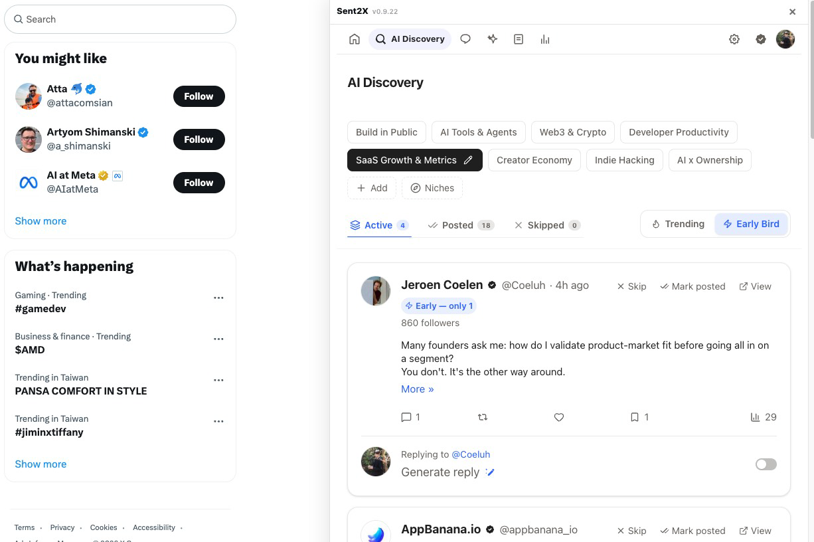Open the $AMD trending topic

30,350
